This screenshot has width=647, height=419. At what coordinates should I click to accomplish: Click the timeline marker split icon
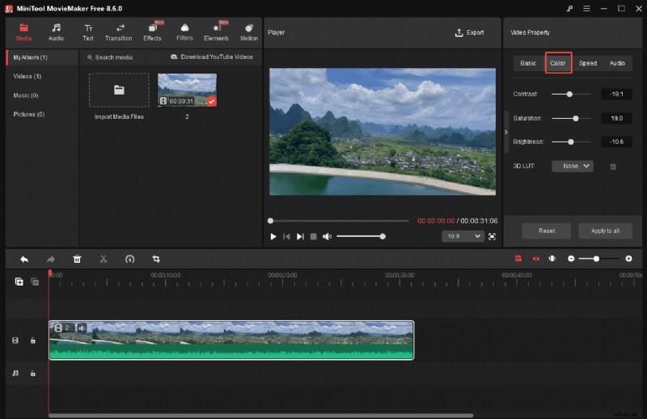(552, 259)
